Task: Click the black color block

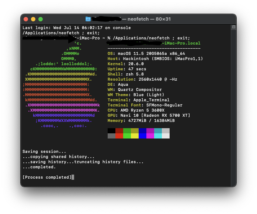Action: (x=111, y=131)
